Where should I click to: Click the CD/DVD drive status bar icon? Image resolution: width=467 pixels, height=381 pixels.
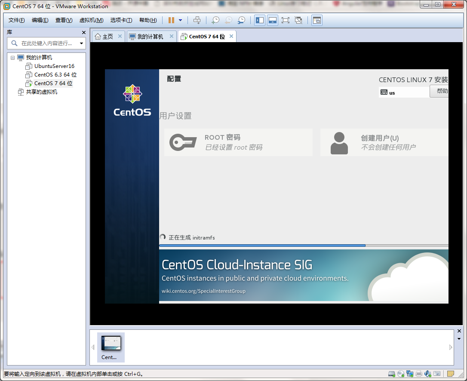click(x=401, y=374)
